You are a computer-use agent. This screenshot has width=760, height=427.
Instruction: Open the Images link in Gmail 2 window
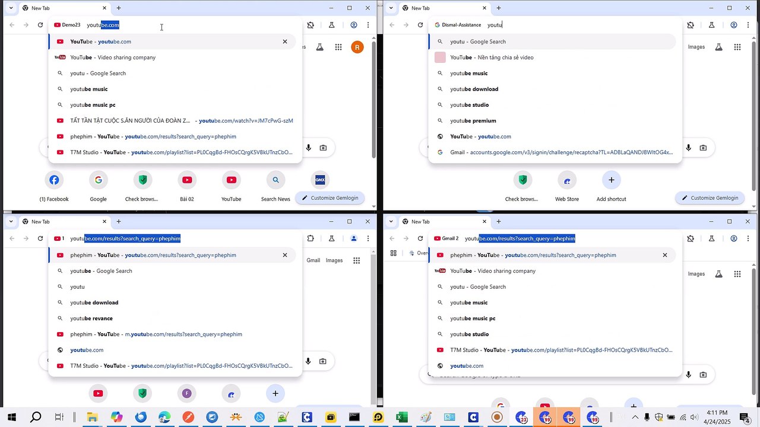(x=696, y=274)
